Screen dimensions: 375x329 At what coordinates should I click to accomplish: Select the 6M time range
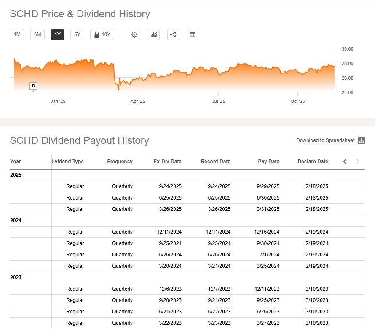(37, 35)
